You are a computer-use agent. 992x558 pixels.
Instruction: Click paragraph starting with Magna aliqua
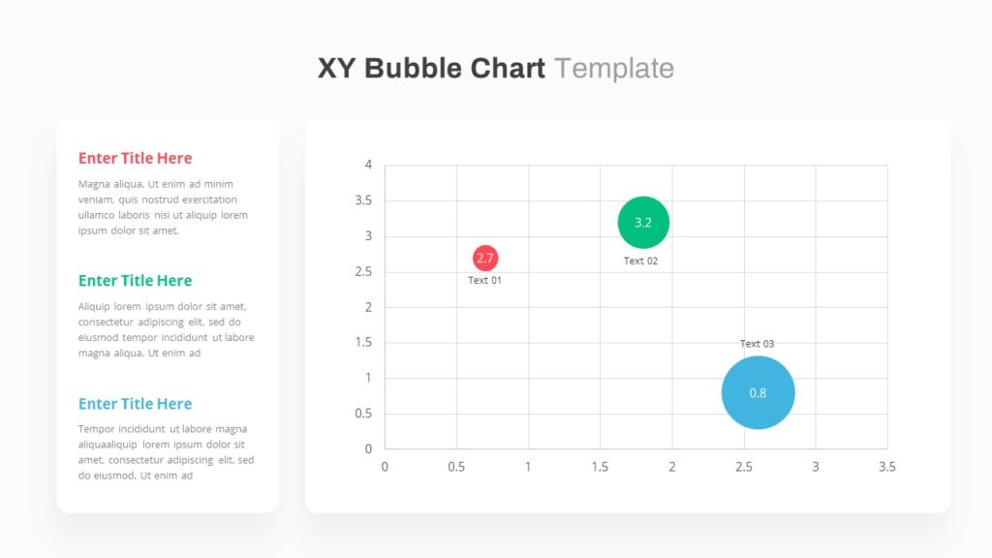163,207
